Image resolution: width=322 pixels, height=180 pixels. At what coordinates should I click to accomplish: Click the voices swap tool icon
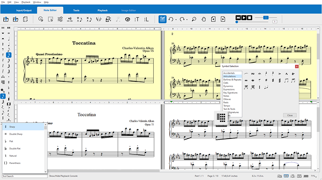[108, 19]
